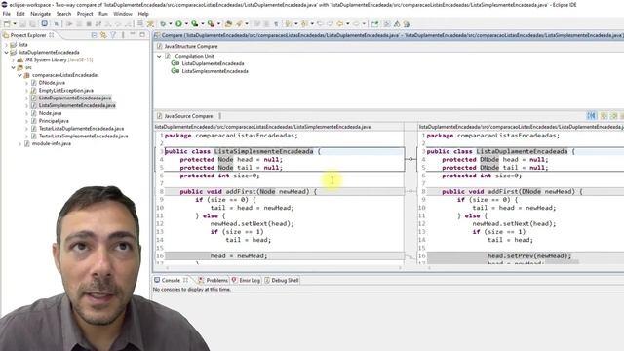Click the Debug bug icon in toolbar
The height and width of the screenshot is (351, 624).
point(163,24)
